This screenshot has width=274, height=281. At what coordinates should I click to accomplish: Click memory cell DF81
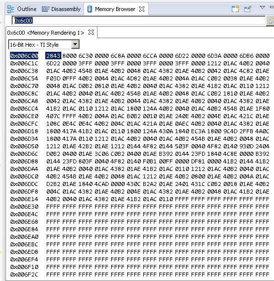click(198, 161)
